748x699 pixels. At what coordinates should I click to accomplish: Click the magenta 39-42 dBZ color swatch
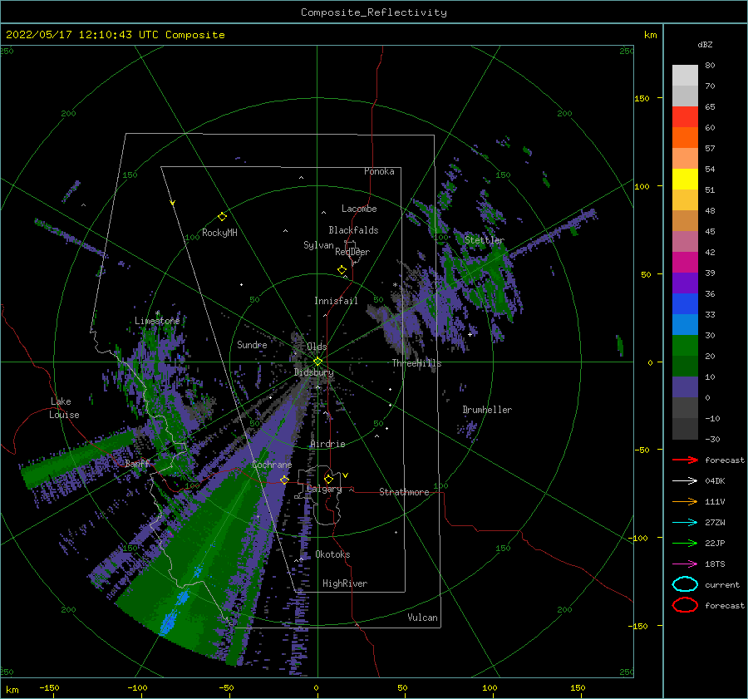pos(685,263)
